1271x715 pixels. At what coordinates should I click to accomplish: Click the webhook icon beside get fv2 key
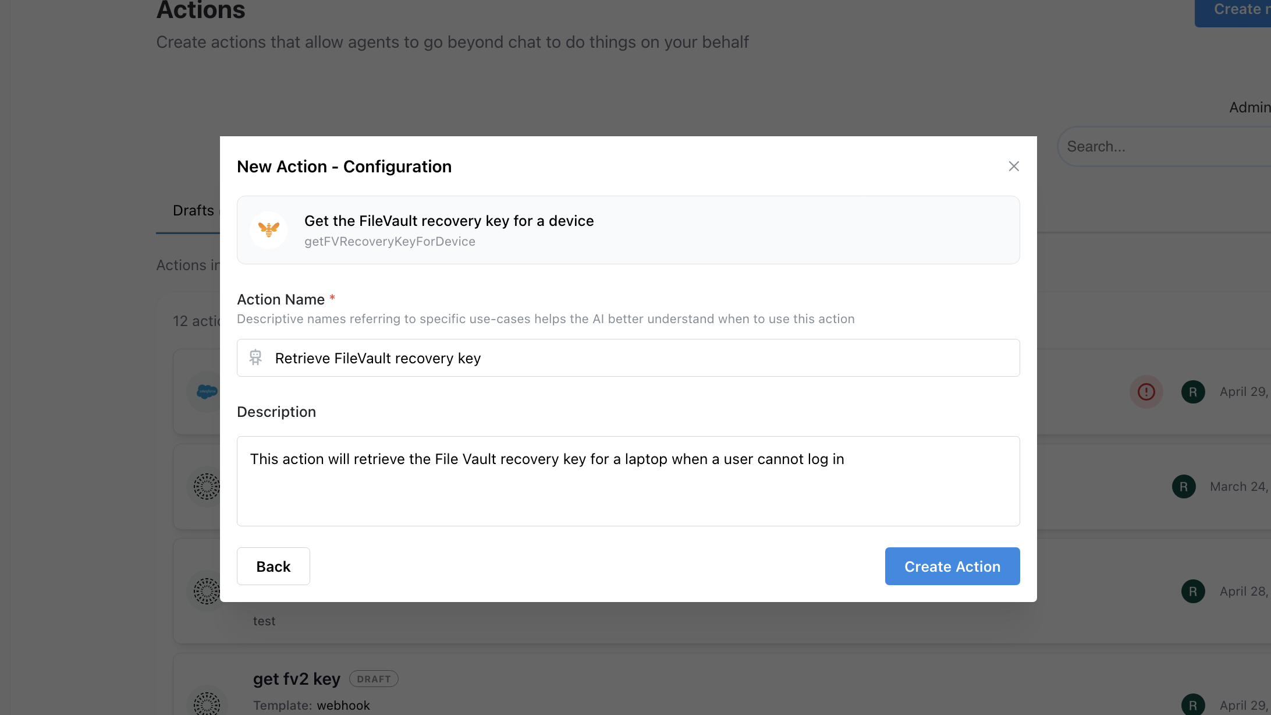207,703
